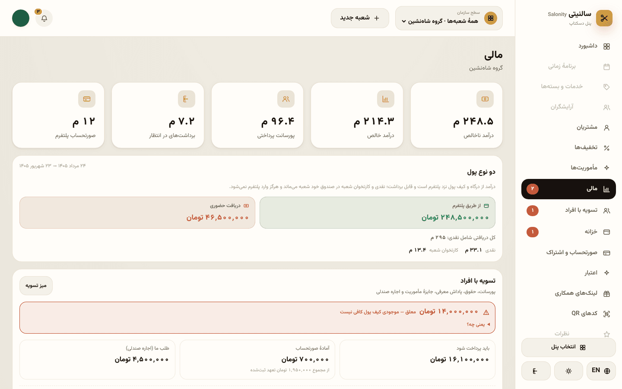This screenshot has height=389, width=622.
Task: Open the QR codes item 'کدهای QR'
Action: 568,314
